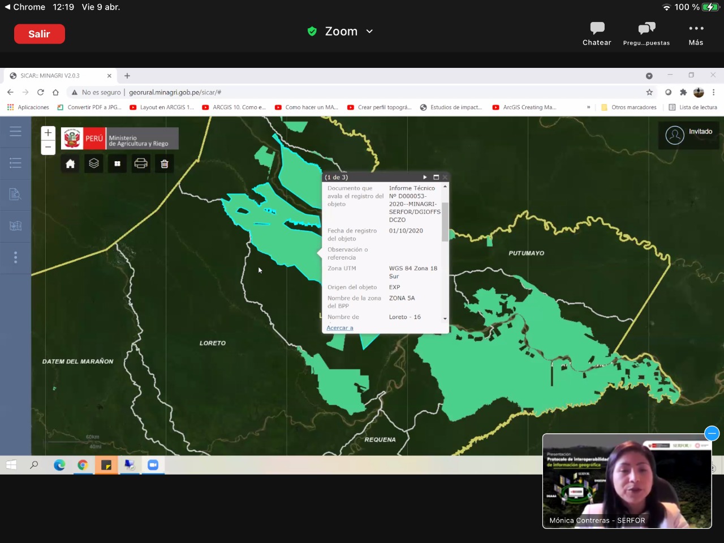
Task: Maximize the feature info popup
Action: coord(436,177)
